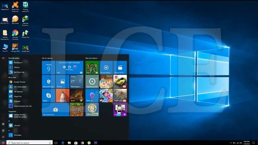
Task: Open Microsoft Store from the taskbar
Action: coord(76,143)
